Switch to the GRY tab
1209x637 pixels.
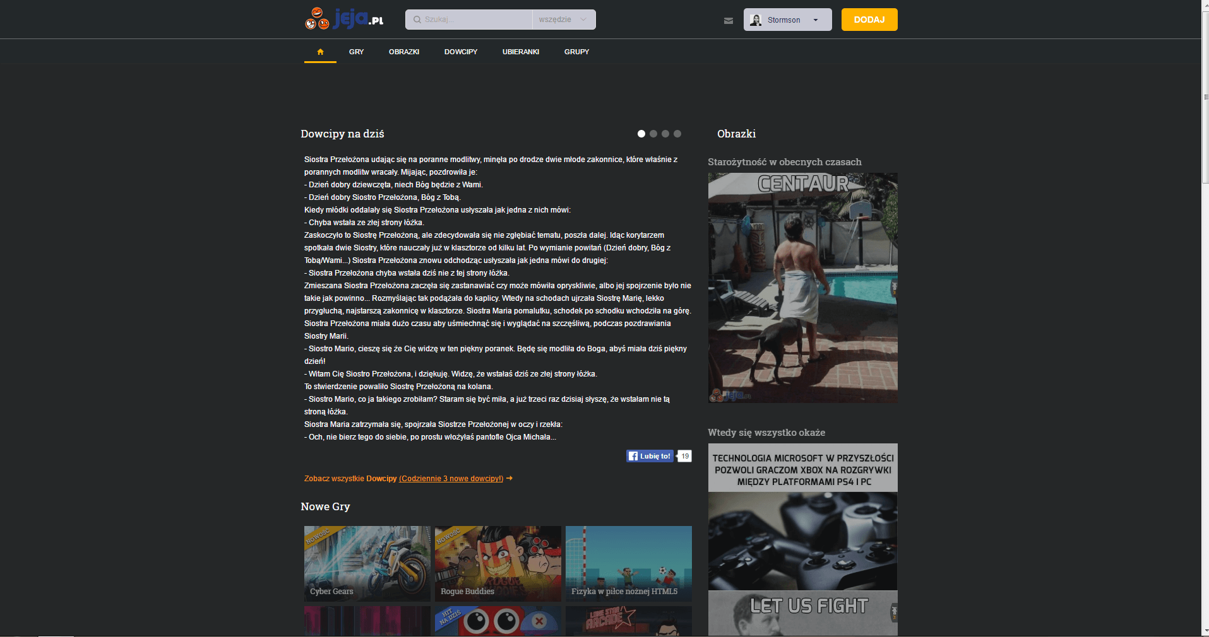pos(356,52)
